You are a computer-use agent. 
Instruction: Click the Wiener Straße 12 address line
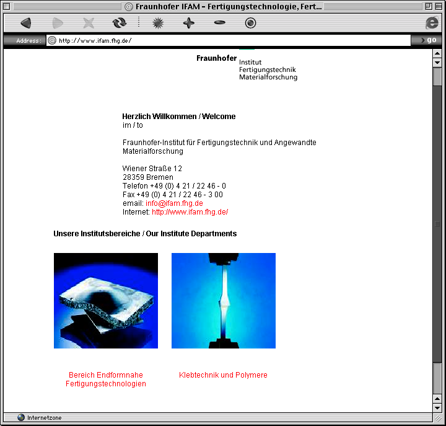152,169
